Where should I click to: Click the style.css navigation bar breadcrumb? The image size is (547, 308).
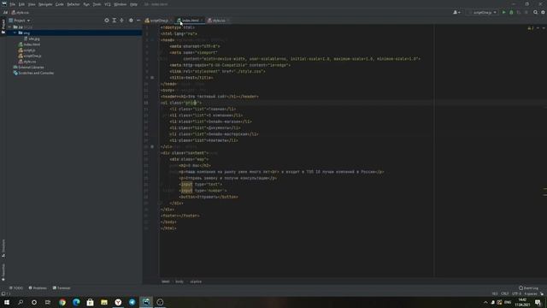tap(21, 13)
